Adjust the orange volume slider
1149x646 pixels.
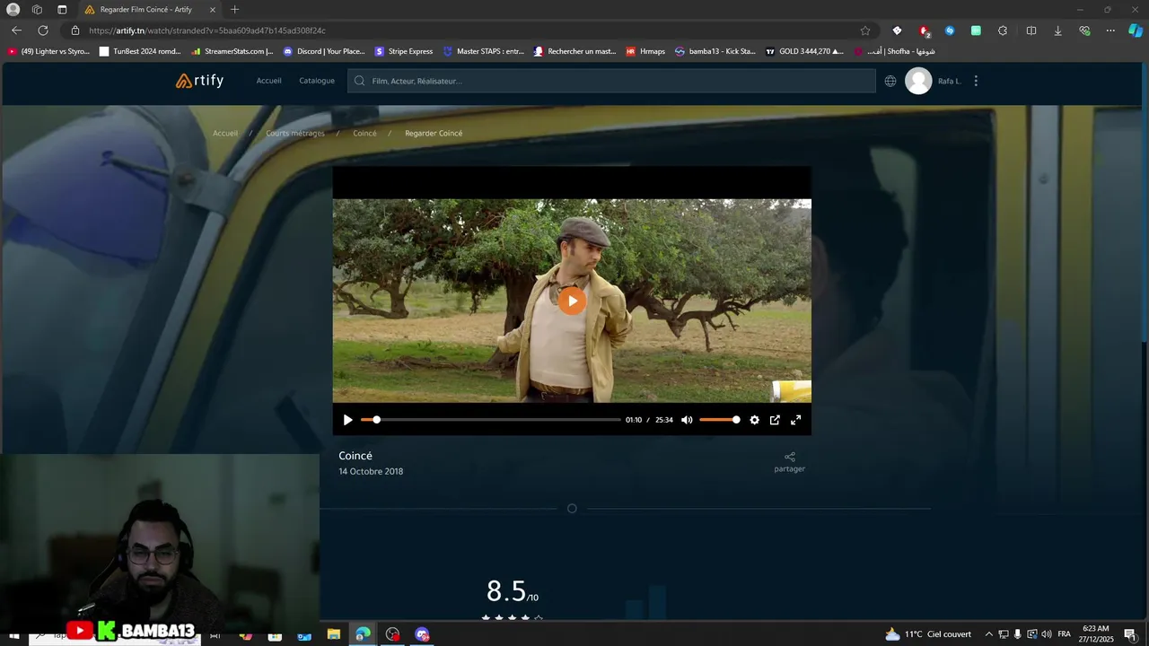click(x=720, y=420)
